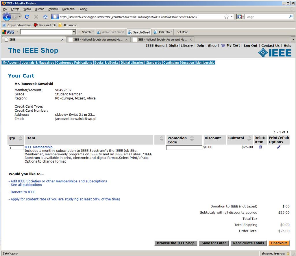Open the Narzędzia menu
This screenshot has height=256, width=296.
coord(68,9)
